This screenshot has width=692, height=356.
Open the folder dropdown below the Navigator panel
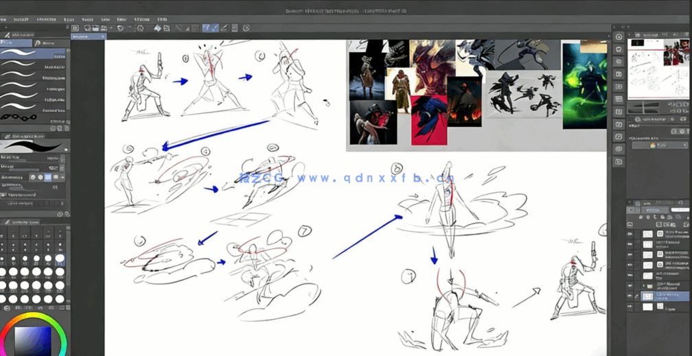coord(658,145)
